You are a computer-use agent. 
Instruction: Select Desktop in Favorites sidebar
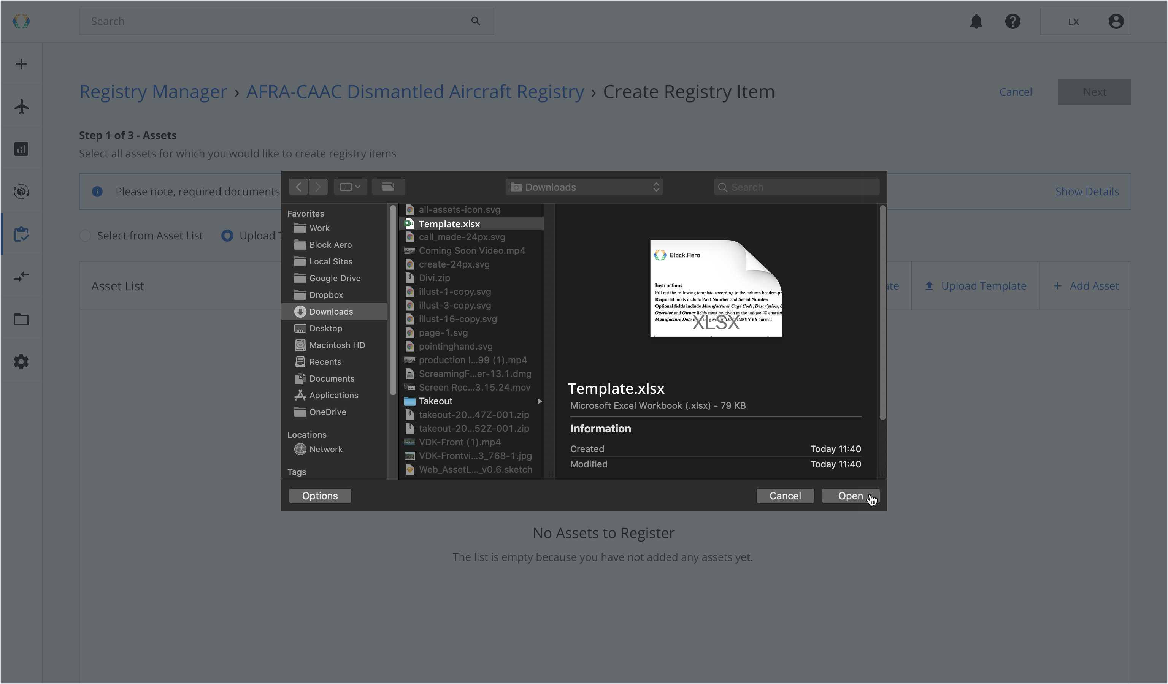click(325, 328)
